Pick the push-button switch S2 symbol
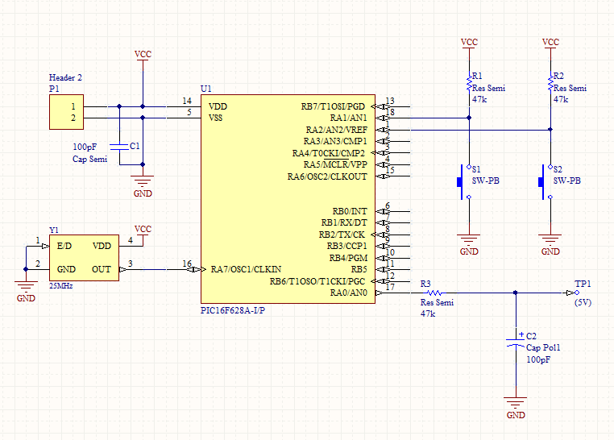614x440 pixels. [x=543, y=182]
